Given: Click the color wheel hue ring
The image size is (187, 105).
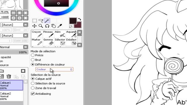Looking at the screenshot, I should click(56, 14).
